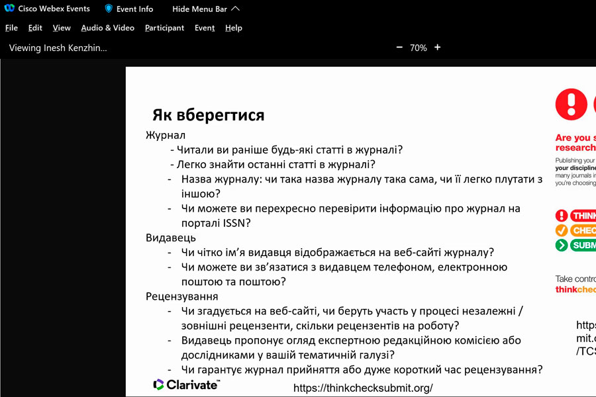Click the red THINK badge
The width and height of the screenshot is (596, 397).
pyautogui.click(x=583, y=216)
